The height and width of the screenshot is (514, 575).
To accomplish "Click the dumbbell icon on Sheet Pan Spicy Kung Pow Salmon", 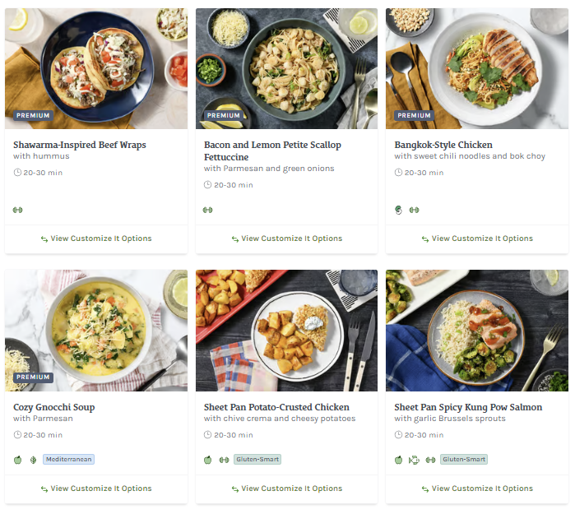I will point(429,460).
